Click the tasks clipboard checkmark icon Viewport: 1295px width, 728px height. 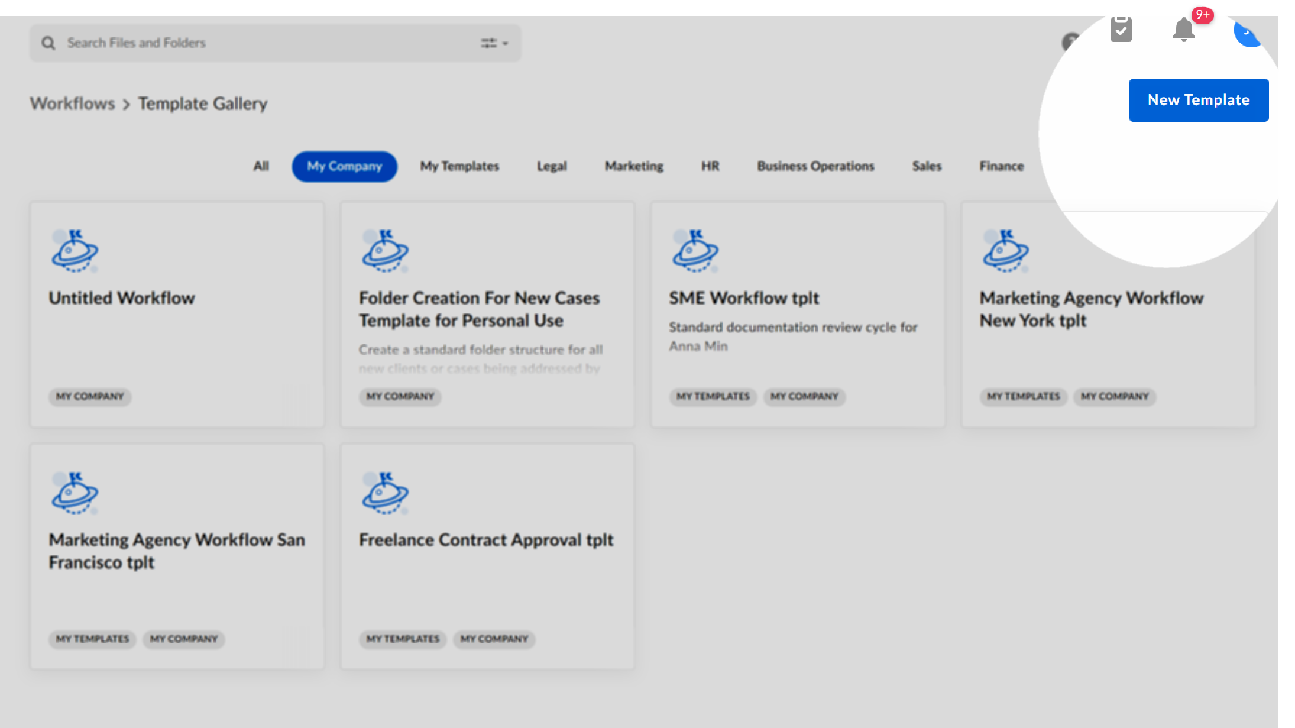(x=1121, y=29)
